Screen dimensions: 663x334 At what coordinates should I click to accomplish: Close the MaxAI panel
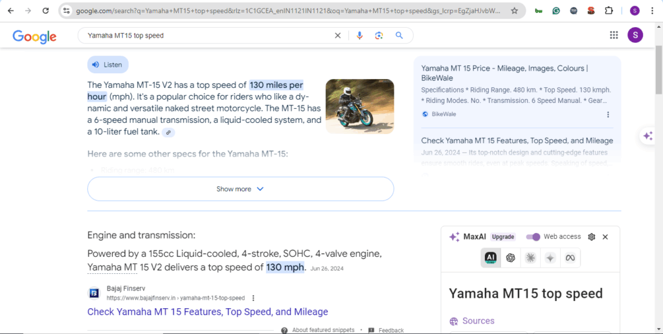click(x=605, y=237)
